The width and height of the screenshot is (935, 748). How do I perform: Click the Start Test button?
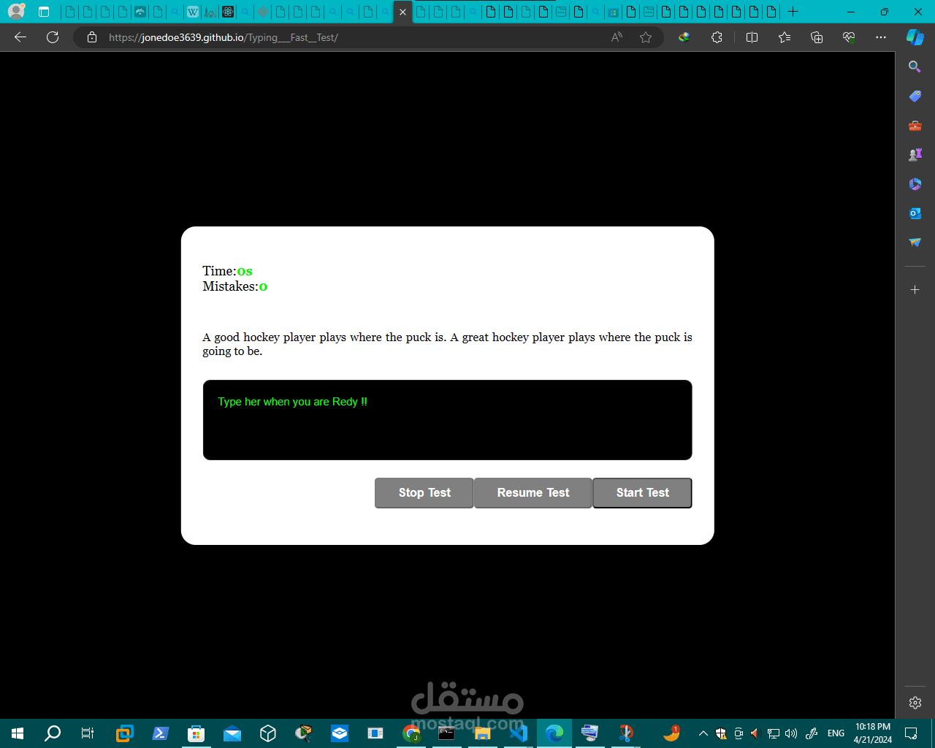[x=641, y=492]
